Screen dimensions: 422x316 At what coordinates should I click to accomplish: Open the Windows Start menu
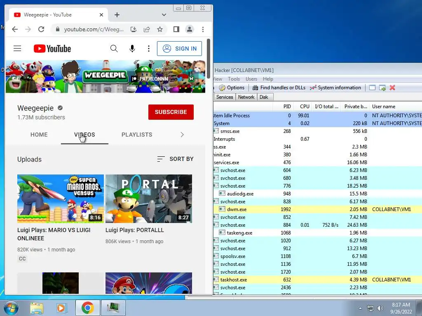pyautogui.click(x=10, y=308)
